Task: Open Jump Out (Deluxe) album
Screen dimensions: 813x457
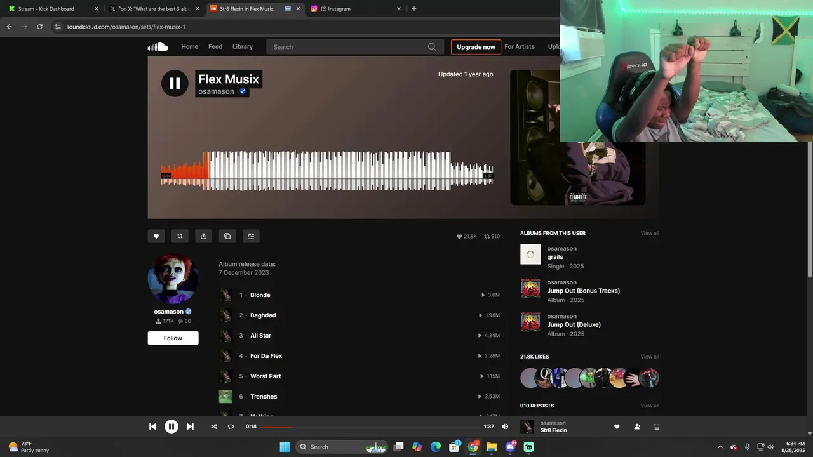Action: coord(574,324)
